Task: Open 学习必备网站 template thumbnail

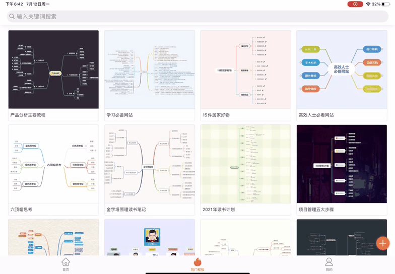Action: coord(150,70)
